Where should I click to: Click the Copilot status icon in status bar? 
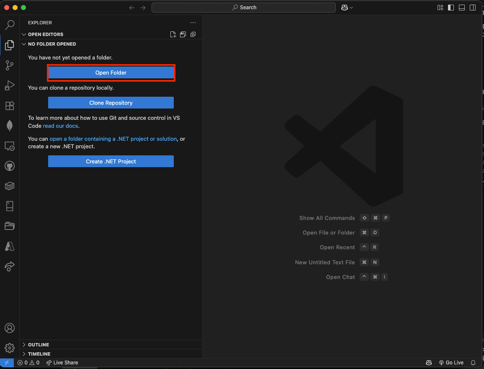[429, 363]
